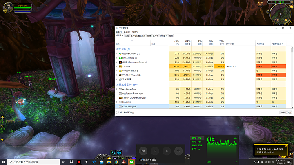294x165 pixels.
Task: Open the Mail app from the taskbar
Action: tap(101, 162)
